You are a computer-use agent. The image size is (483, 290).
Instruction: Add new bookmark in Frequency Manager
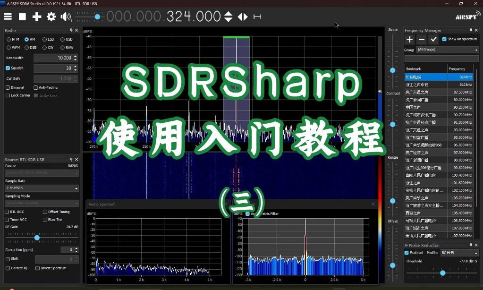coord(410,40)
